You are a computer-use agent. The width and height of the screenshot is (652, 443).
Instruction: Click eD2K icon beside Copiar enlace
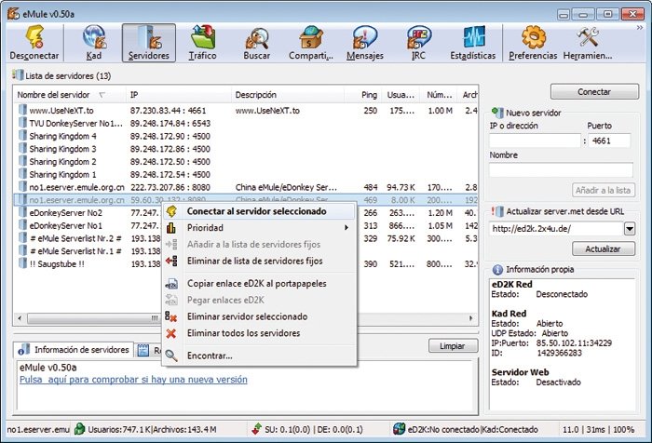tap(171, 284)
